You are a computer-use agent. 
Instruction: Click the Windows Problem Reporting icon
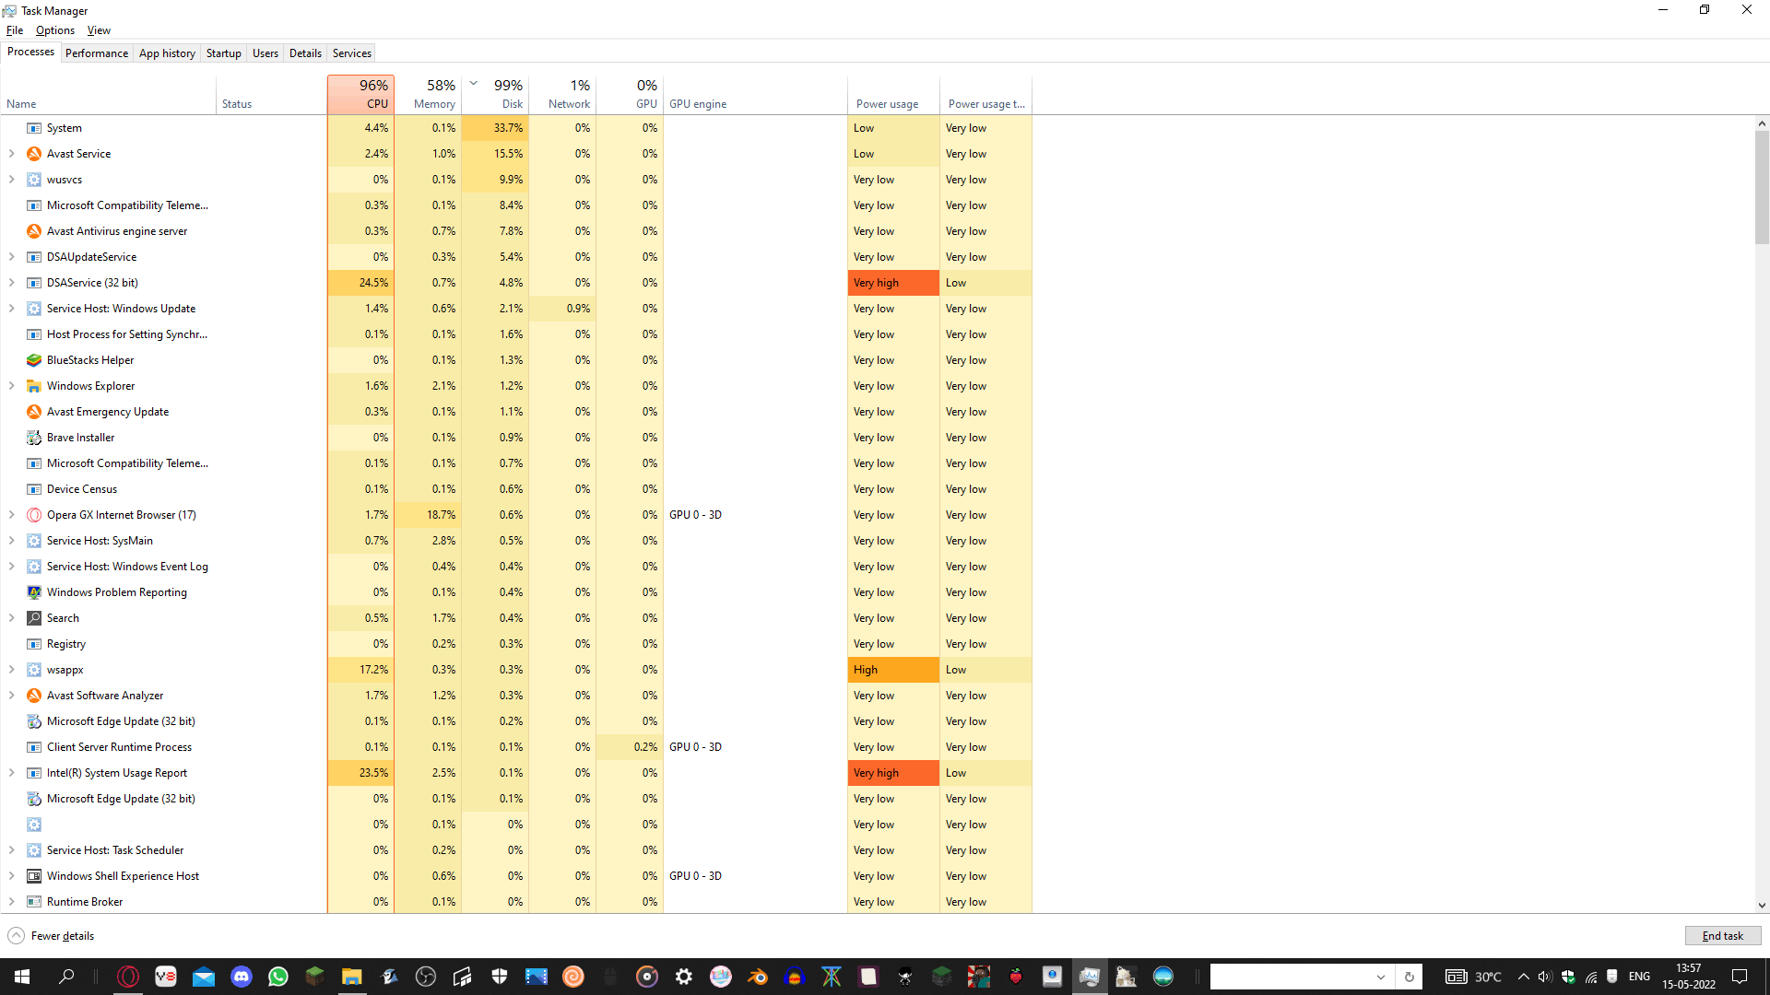[x=34, y=592]
